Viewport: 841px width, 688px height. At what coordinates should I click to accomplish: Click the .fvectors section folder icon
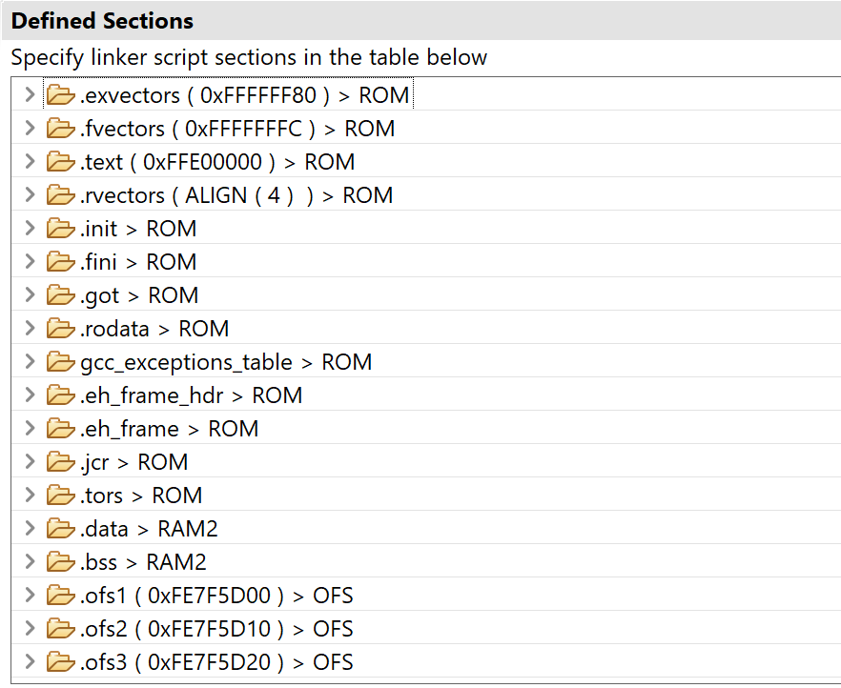(x=60, y=128)
